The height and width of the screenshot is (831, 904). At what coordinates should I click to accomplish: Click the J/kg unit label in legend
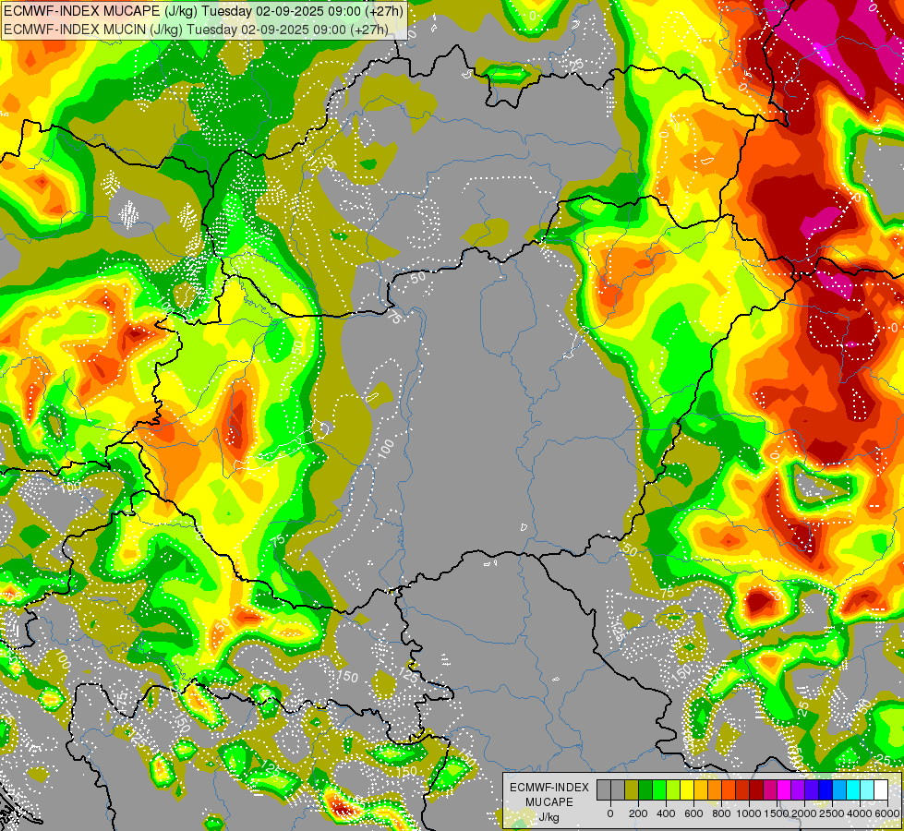tap(549, 817)
